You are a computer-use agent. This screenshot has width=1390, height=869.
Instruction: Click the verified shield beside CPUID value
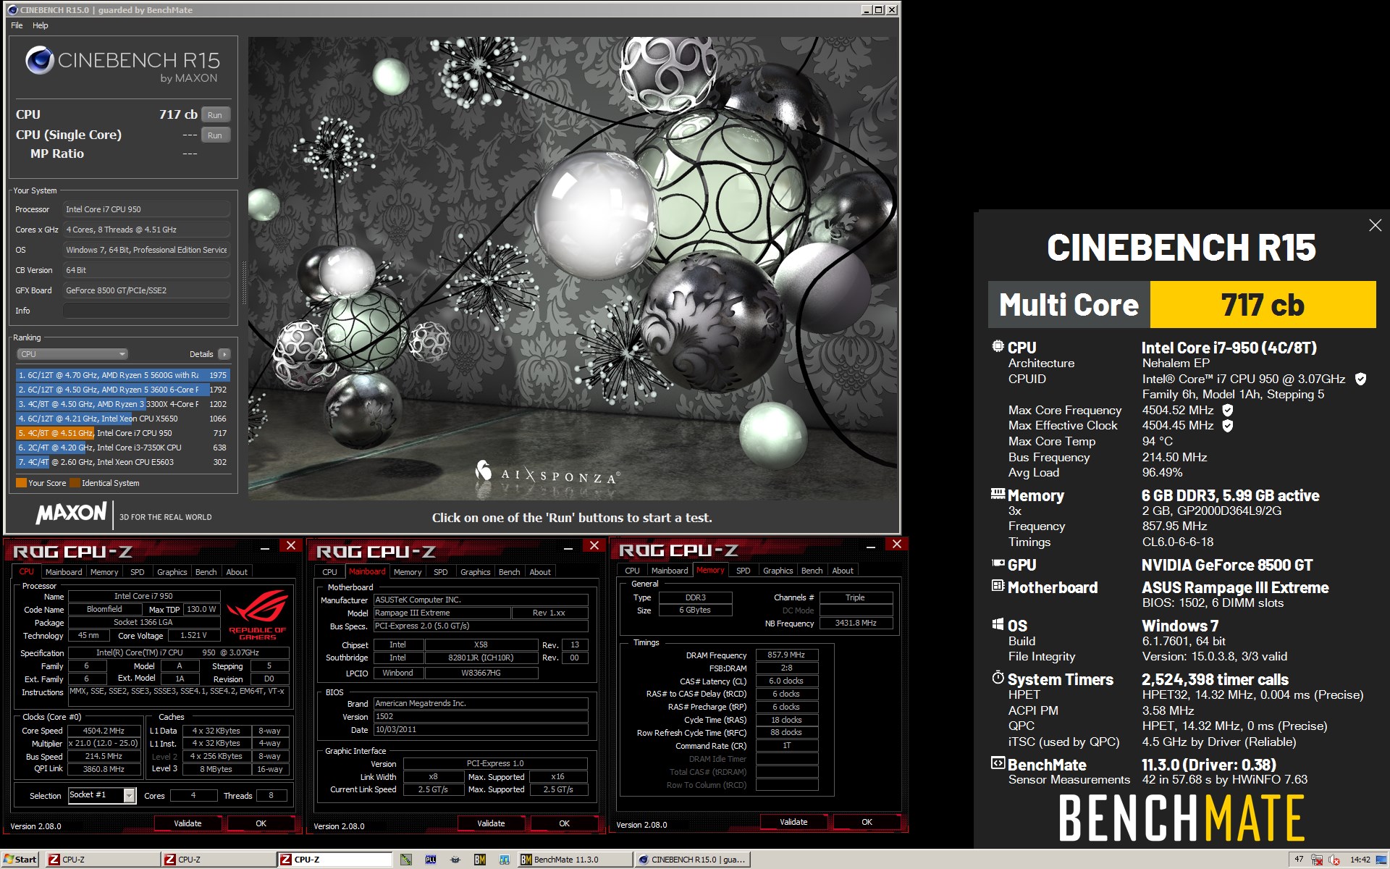point(1360,379)
